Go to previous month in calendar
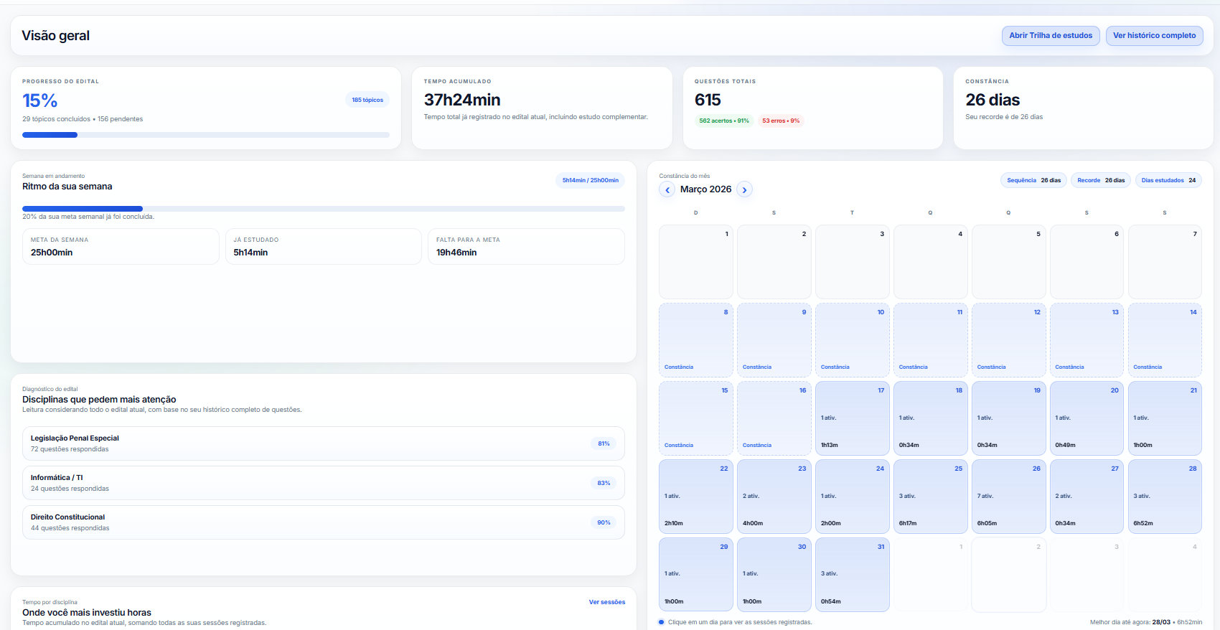1220x630 pixels. pyautogui.click(x=667, y=190)
